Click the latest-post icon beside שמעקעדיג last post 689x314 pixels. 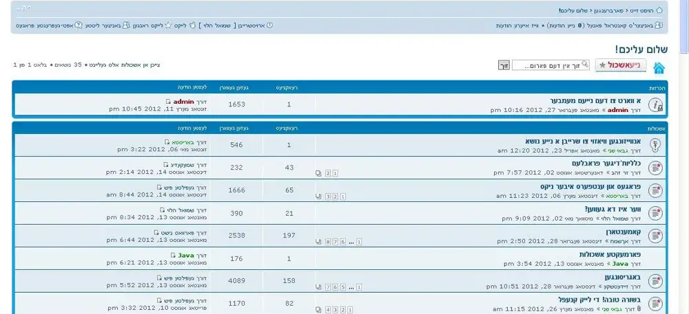coord(165,165)
